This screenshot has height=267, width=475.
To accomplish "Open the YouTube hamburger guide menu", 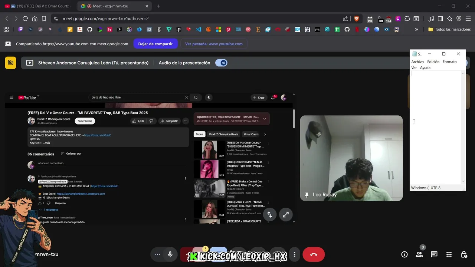I will (12, 98).
